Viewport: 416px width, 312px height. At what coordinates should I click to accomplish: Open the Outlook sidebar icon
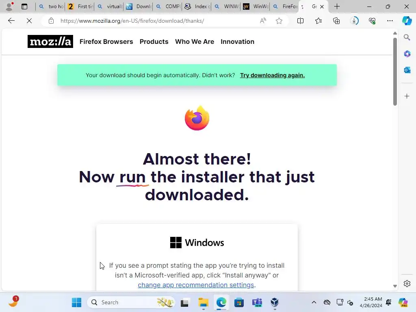(x=407, y=70)
